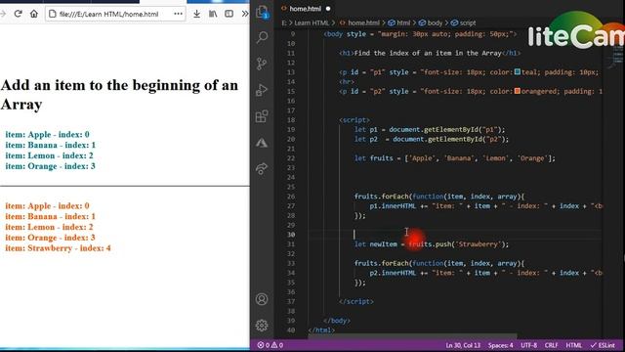Open the Run and Debug view

click(262, 90)
